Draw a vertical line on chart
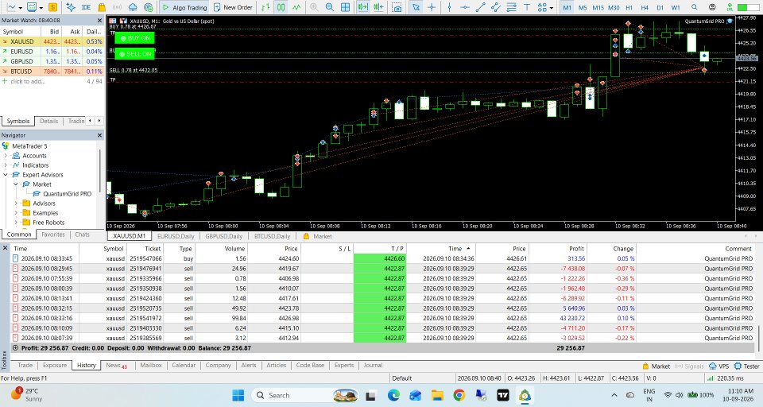Screen dimensions: 763x407 click(x=449, y=7)
